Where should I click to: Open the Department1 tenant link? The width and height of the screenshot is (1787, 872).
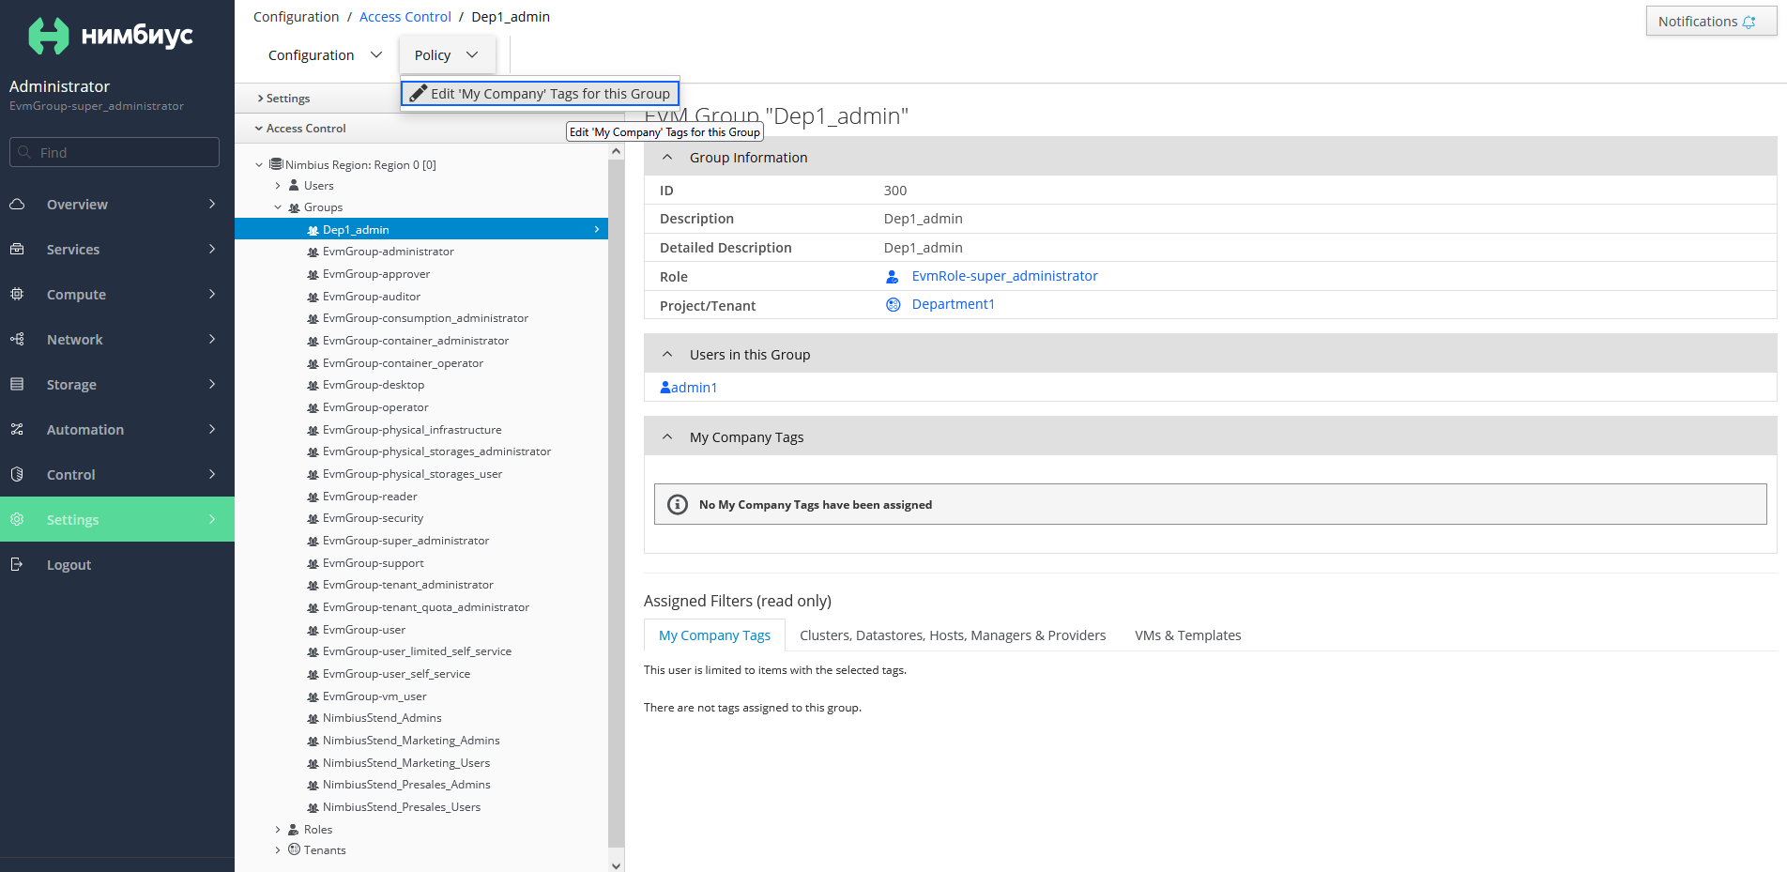[x=953, y=304]
